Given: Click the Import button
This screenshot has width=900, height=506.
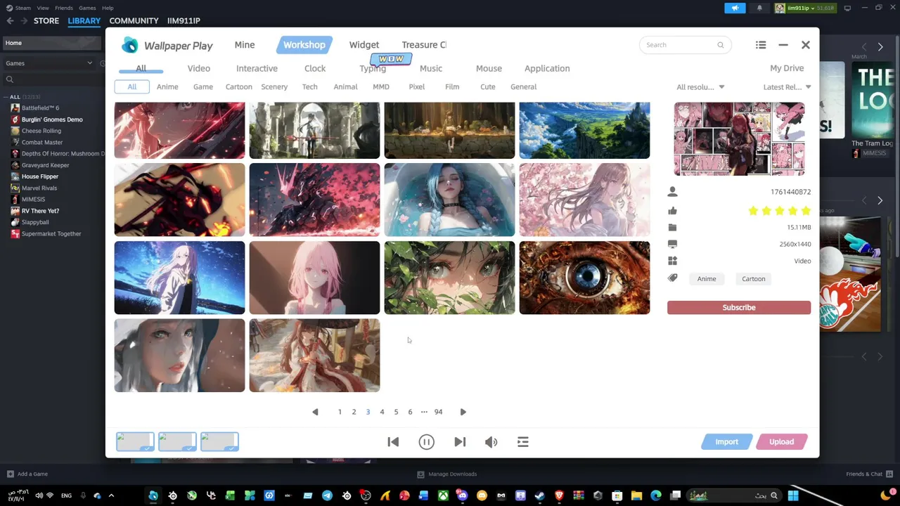Looking at the screenshot, I should (x=727, y=441).
